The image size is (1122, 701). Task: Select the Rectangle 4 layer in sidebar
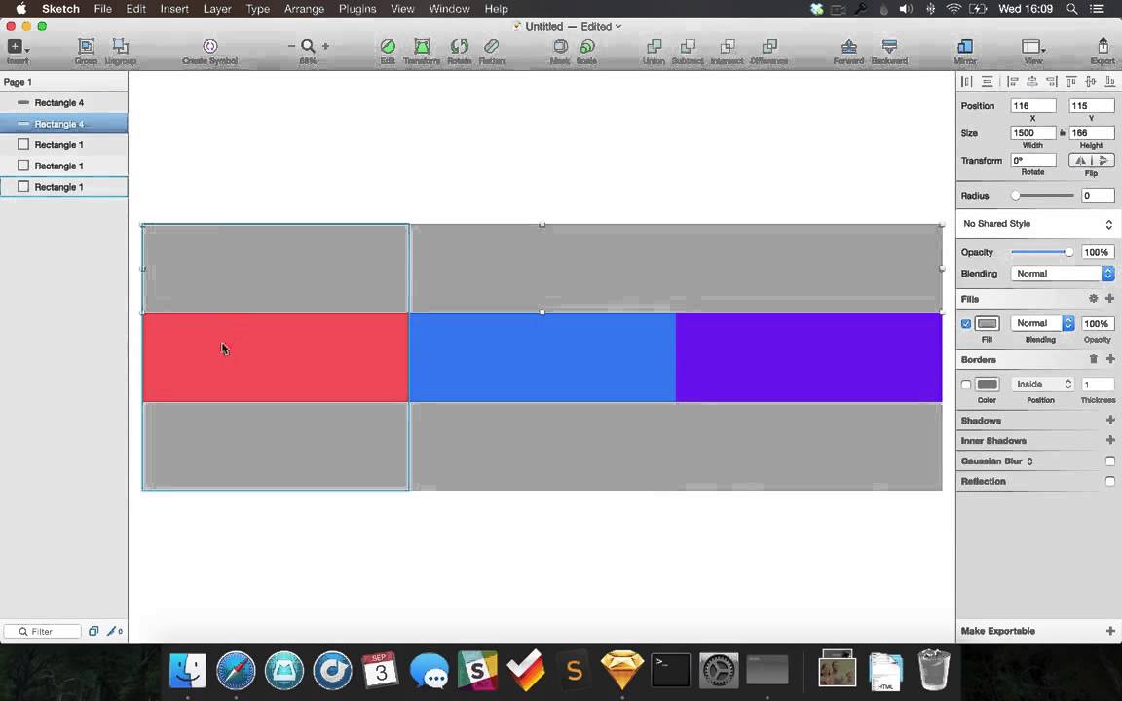(x=59, y=102)
